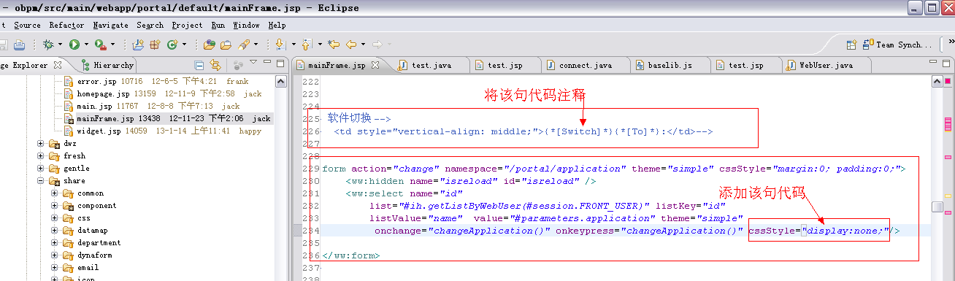Click the New Java Class icon
Screen dimensions: 955x281
[173, 45]
